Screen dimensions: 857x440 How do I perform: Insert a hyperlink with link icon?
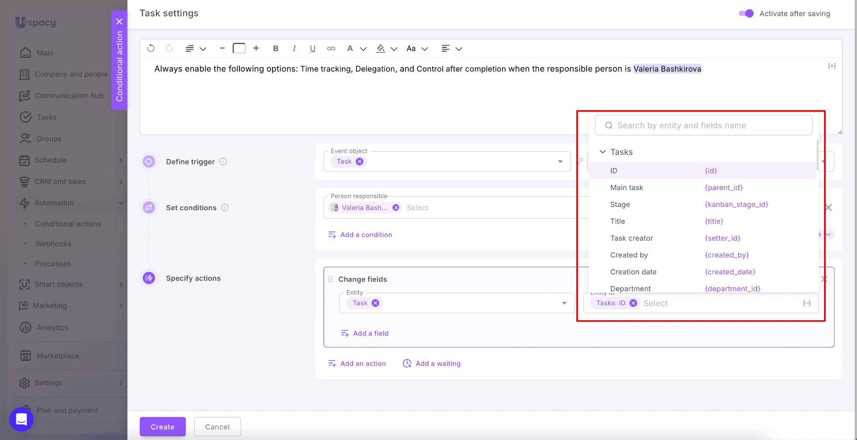click(331, 49)
